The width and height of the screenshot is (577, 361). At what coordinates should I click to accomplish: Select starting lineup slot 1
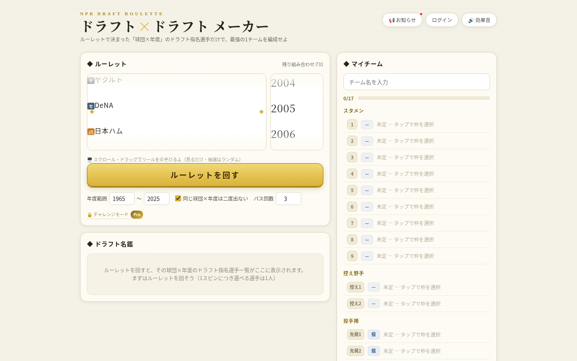coord(417,124)
